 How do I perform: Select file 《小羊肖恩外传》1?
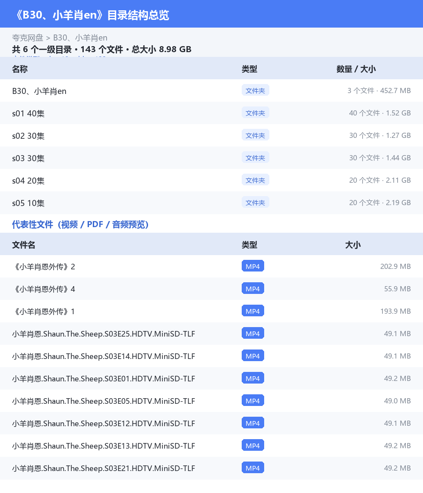[211, 311]
